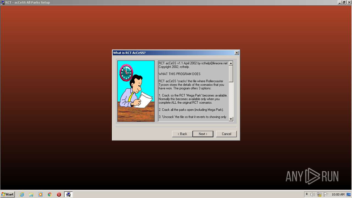Viewport: 352px width, 198px height.
Task: Launch Google Chrome from the taskbar
Action: pos(50,194)
